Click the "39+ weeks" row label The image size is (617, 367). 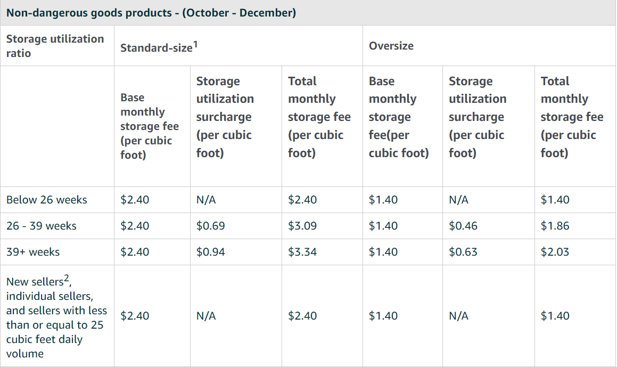click(33, 252)
